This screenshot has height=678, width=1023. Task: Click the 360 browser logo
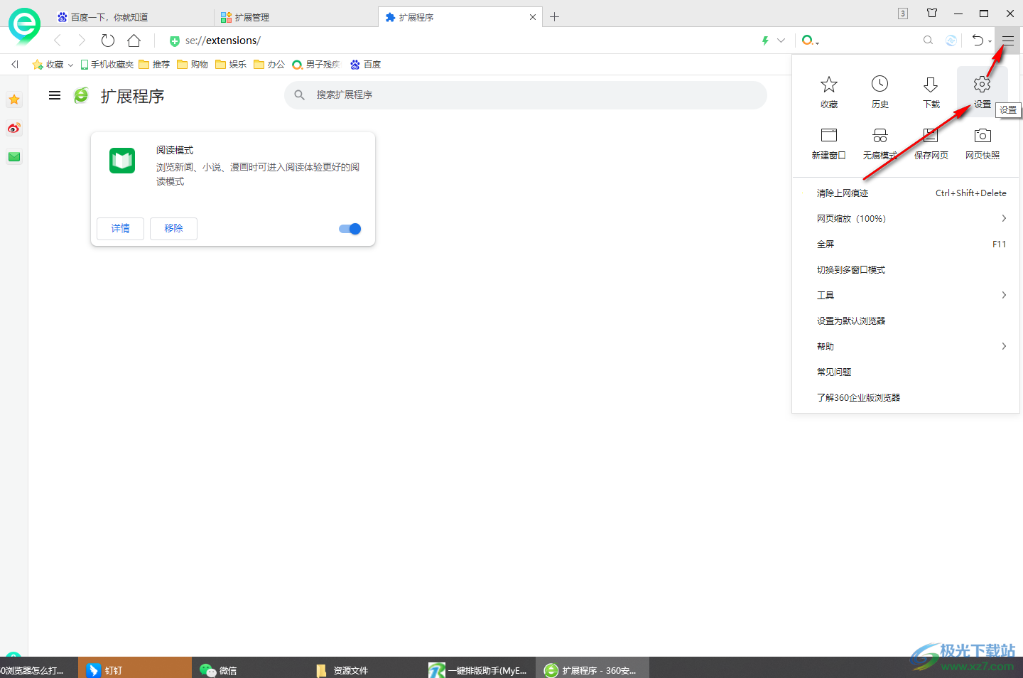point(24,26)
